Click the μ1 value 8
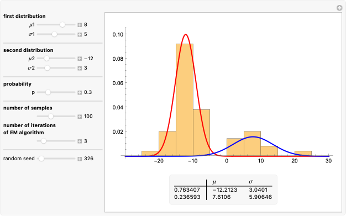The width and height of the screenshot is (346, 216). [x=86, y=24]
